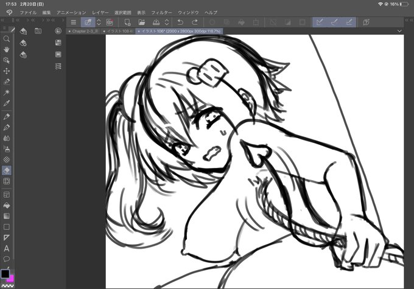
Task: Collapse the leftmost palette dock arrows
Action: point(2,20)
